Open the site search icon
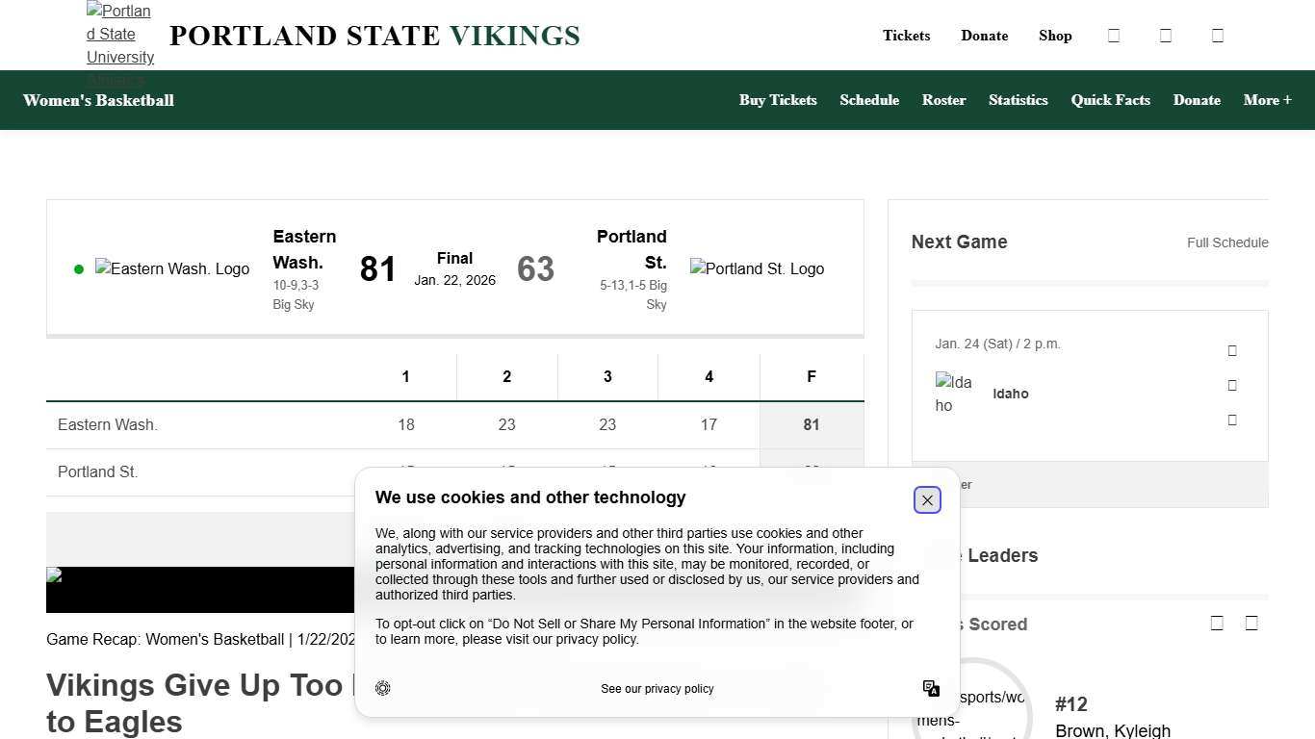This screenshot has height=739, width=1315. pos(1166,36)
